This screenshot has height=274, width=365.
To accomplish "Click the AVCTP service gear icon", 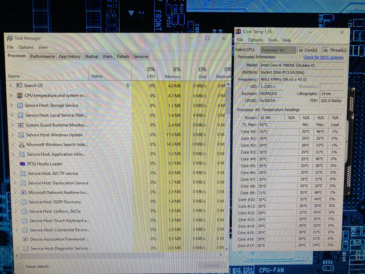I will click(23, 174).
